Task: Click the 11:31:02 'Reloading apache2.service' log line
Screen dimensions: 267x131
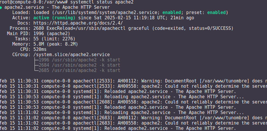Action: click(x=122, y=113)
